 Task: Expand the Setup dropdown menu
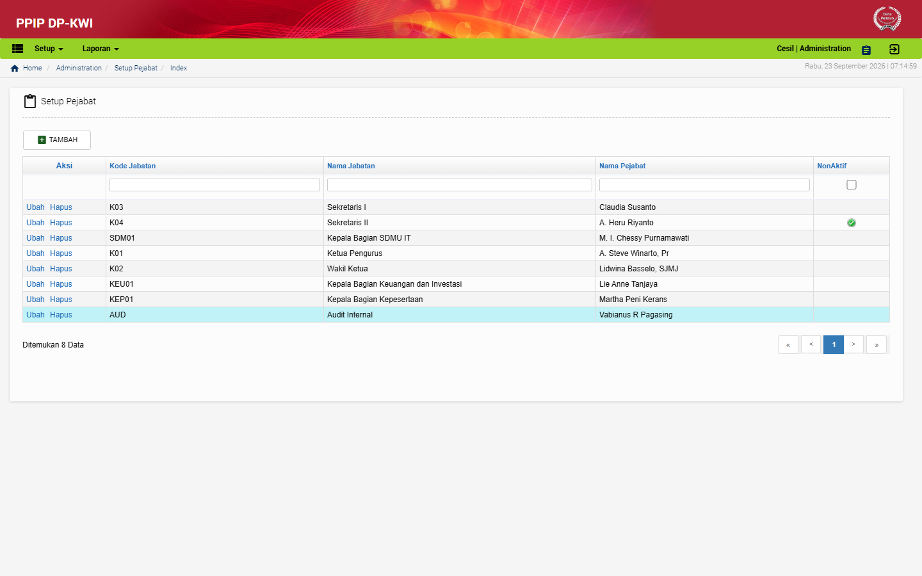(49, 49)
